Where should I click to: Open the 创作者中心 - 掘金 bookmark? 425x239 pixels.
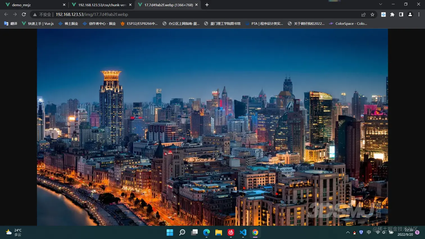tap(99, 24)
